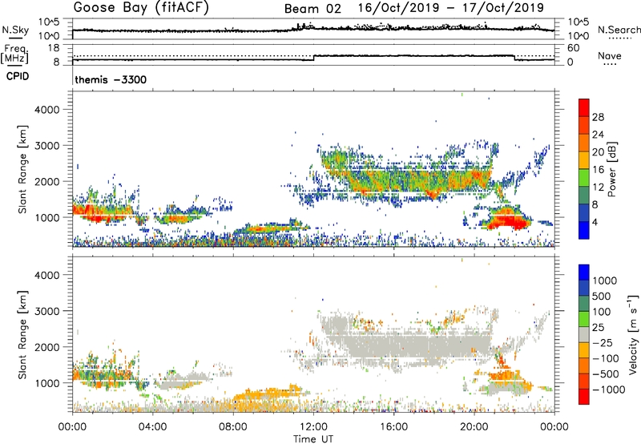Click the 'Time UT' axis label
Viewport: 641px width, 444px height.
pyautogui.click(x=313, y=439)
